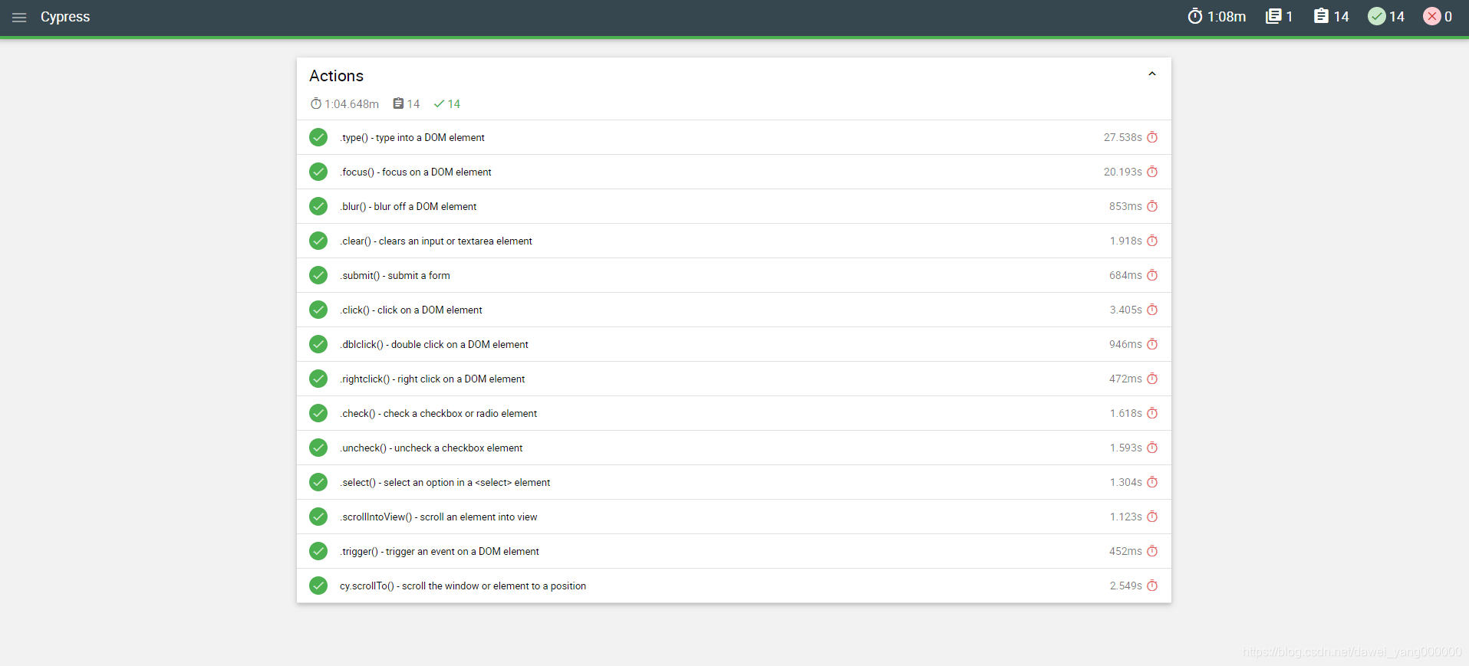
Task: Open the '.uncheck() - uncheck a checkbox element' test
Action: (734, 448)
